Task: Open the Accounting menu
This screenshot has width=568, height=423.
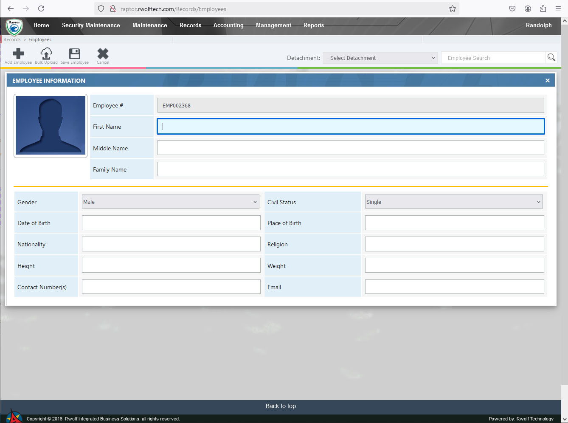Action: 228,25
